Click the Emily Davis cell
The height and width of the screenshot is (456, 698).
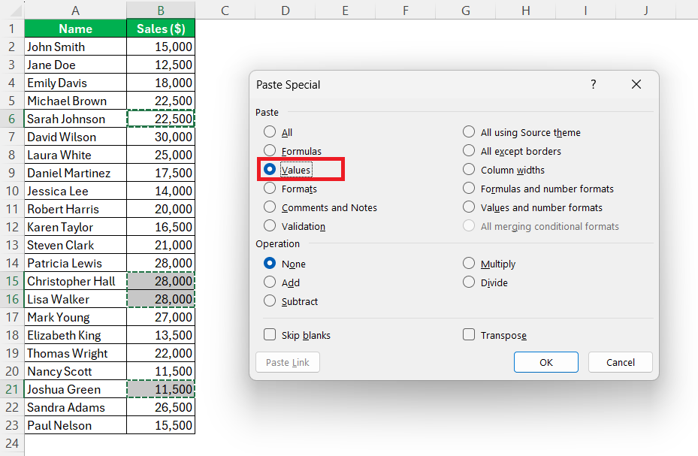coord(75,83)
